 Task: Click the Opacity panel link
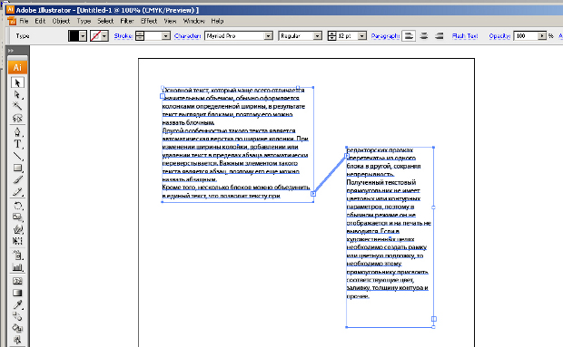499,36
